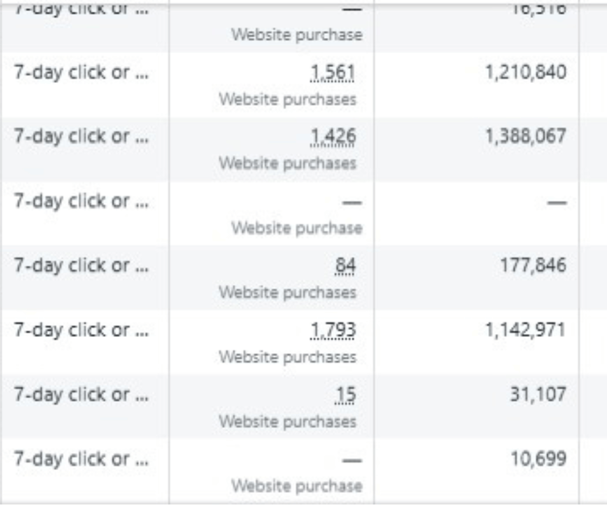
Task: Click the 7-day click attribution in 1,561 row
Action: click(81, 72)
